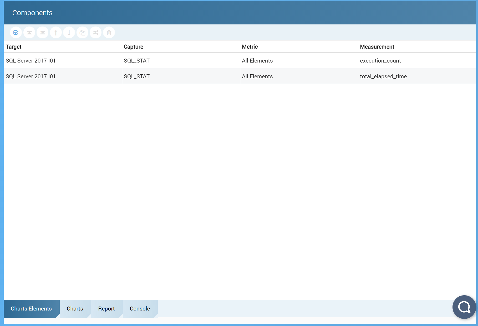Open the Console tab

tap(140, 309)
